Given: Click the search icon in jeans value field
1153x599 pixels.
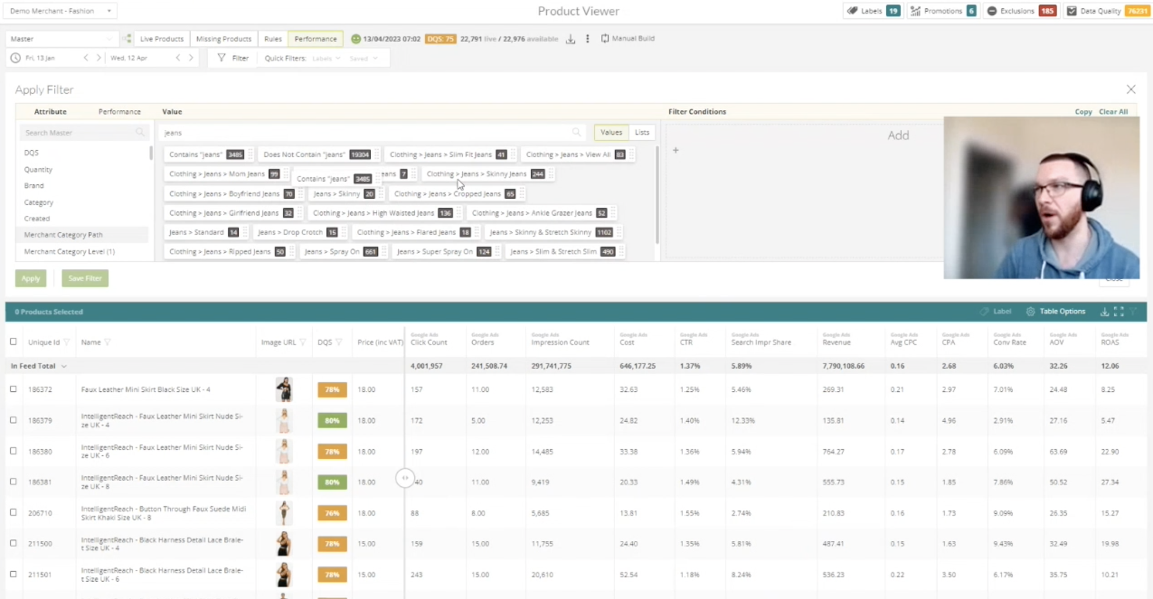Looking at the screenshot, I should tap(576, 132).
